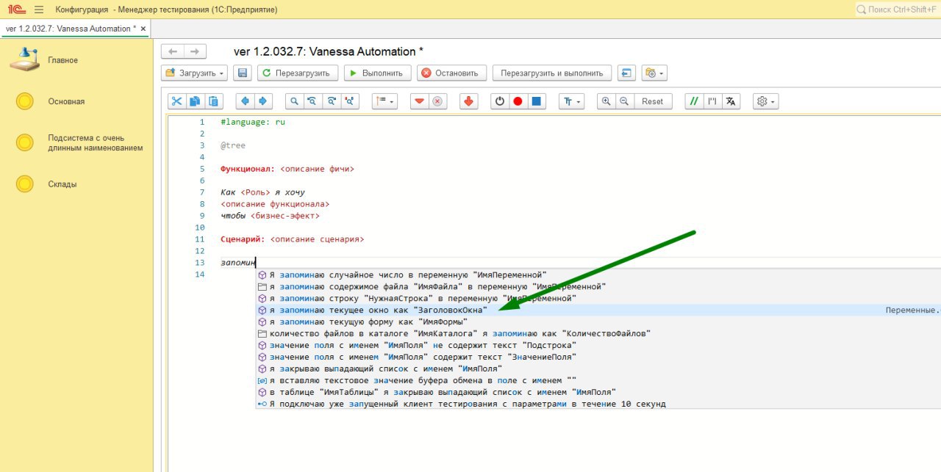Select suggestion 'значение поля … не содержит текст'
Viewport: 941px width, 472px height.
coord(598,345)
